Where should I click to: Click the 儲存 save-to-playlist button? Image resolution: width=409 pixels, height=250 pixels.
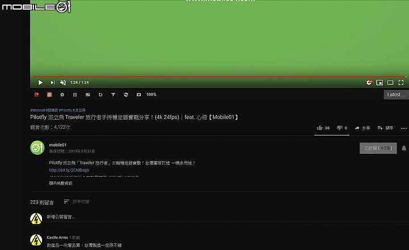(385, 128)
